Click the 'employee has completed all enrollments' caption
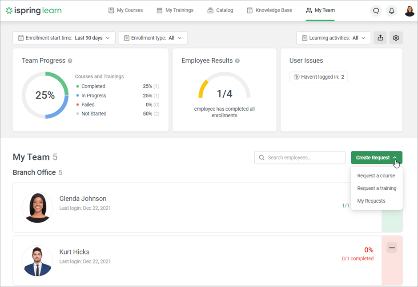 (225, 112)
